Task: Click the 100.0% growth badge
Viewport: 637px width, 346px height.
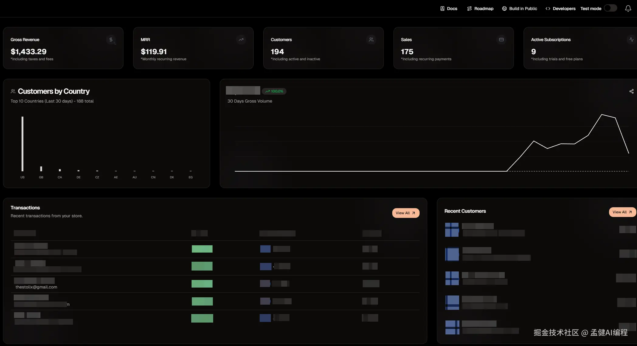Action: point(274,91)
